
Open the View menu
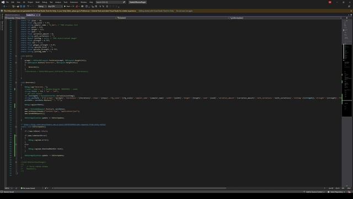18,2
